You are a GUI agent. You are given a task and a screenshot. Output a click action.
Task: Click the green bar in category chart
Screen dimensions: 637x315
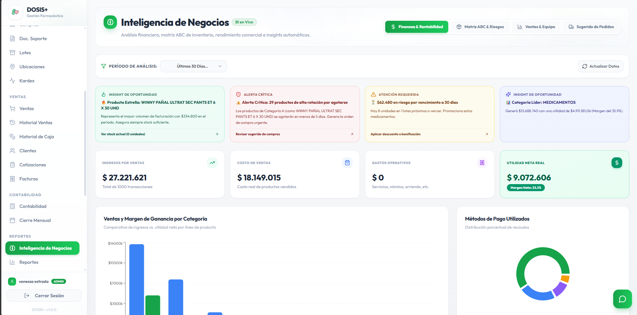[153, 305]
